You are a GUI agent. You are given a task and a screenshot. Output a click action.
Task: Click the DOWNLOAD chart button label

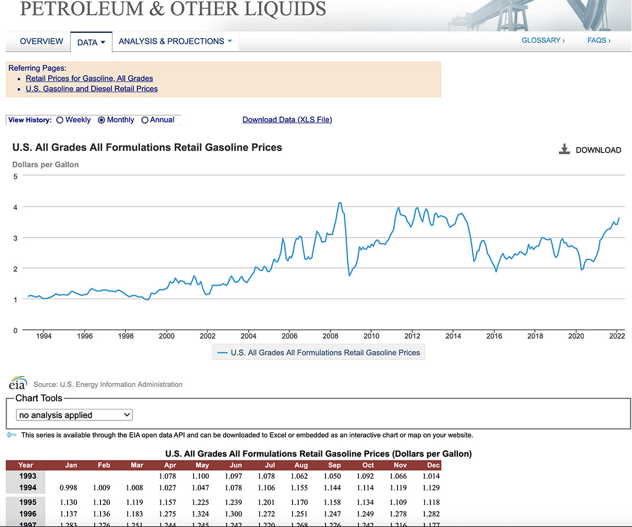pos(598,150)
